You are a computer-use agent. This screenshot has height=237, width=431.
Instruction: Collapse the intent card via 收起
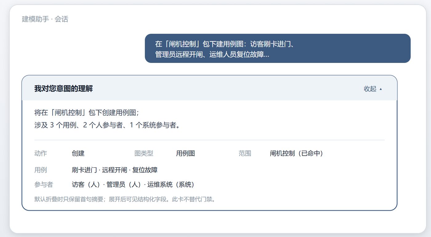click(373, 89)
